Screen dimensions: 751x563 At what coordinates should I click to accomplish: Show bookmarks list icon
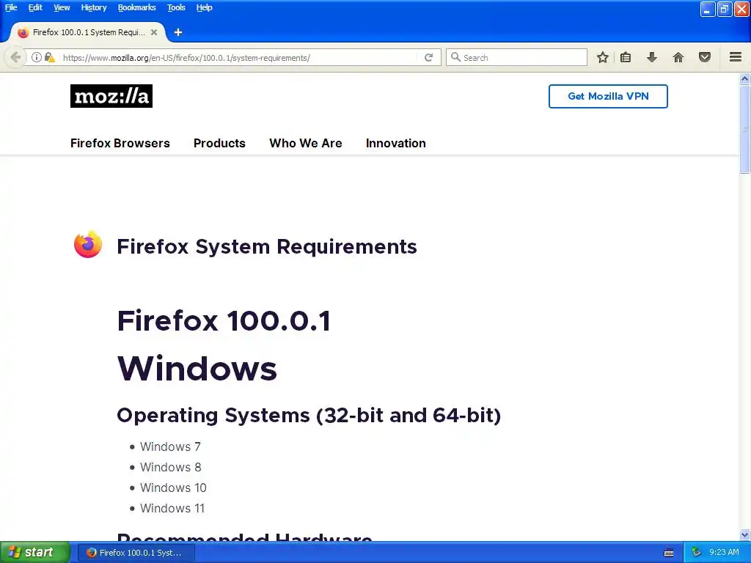[x=626, y=57]
